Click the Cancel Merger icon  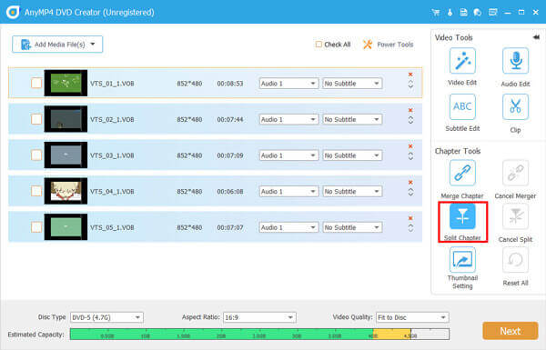(x=515, y=173)
